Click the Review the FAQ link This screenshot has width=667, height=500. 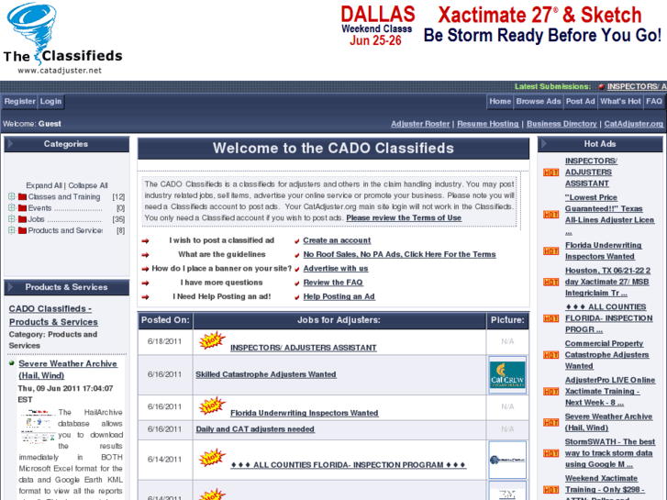[x=333, y=283]
